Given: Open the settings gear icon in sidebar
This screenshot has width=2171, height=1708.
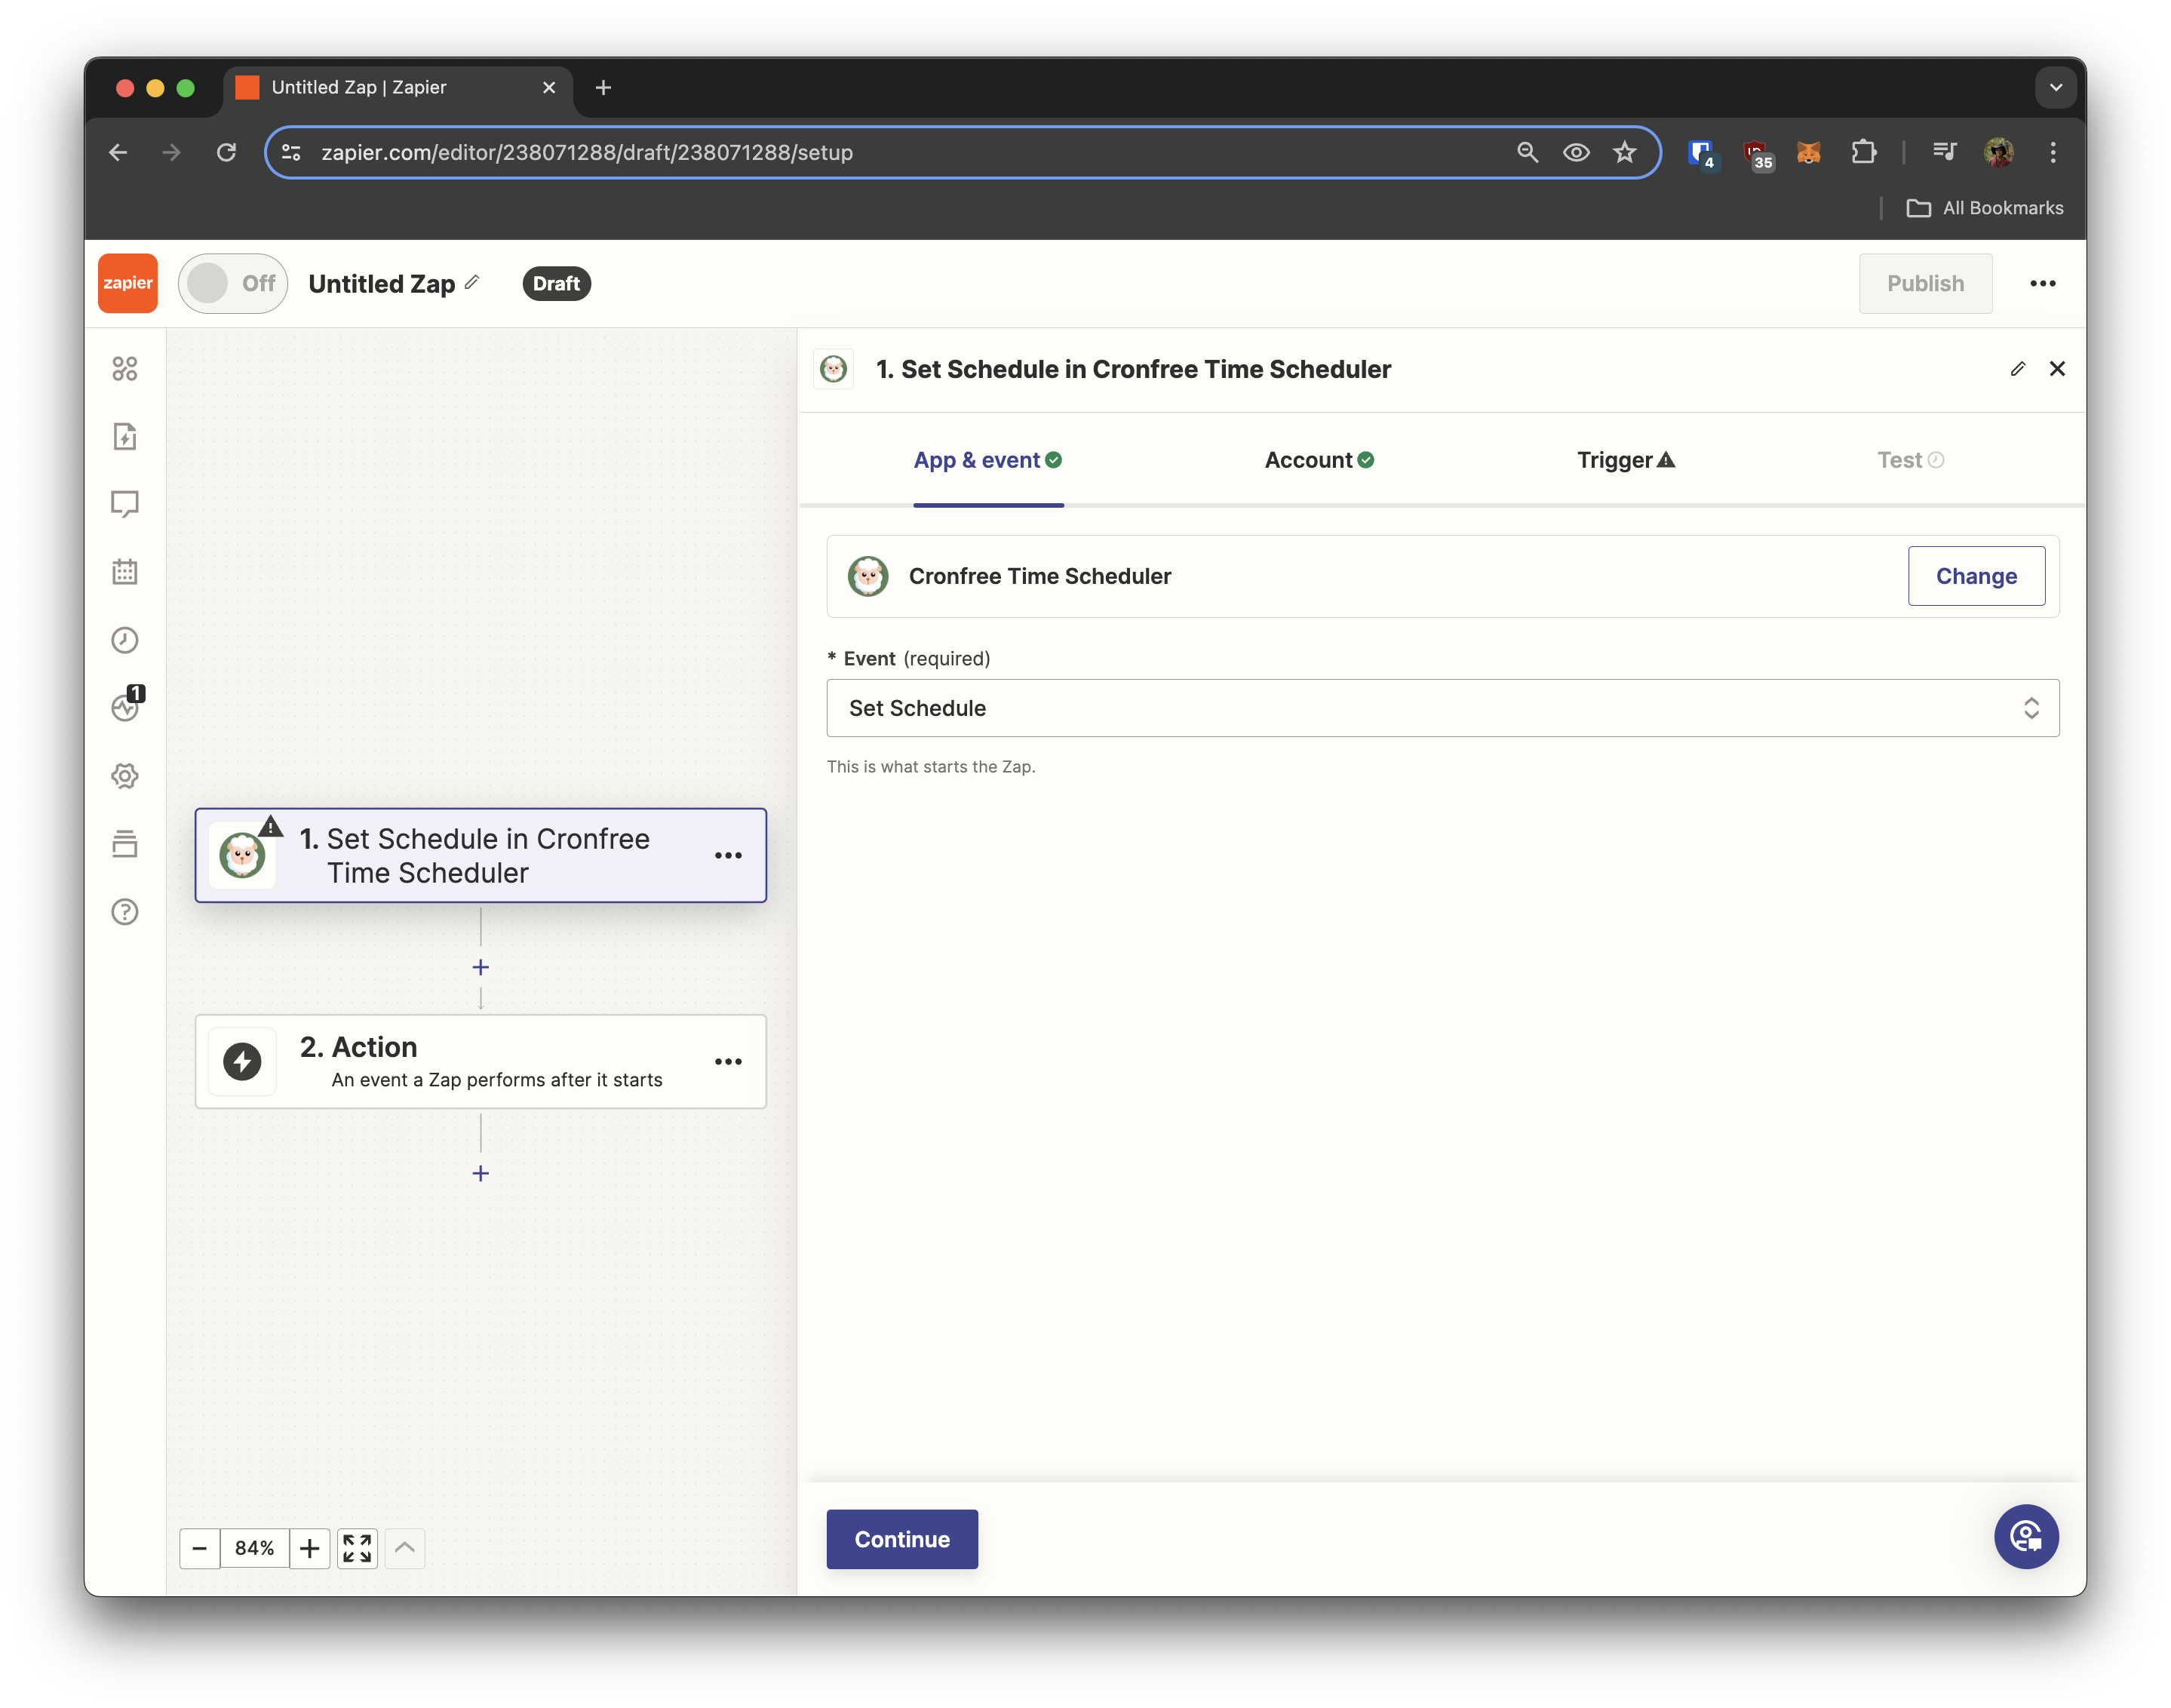Looking at the screenshot, I should [125, 776].
